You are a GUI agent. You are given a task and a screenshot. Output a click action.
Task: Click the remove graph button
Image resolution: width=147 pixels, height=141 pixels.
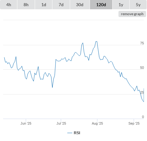pos(132,14)
